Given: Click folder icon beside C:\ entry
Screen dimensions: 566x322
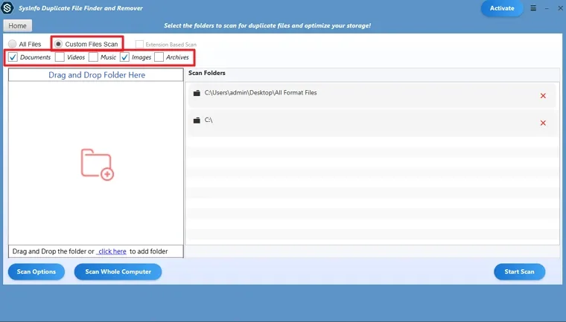Looking at the screenshot, I should [x=197, y=120].
